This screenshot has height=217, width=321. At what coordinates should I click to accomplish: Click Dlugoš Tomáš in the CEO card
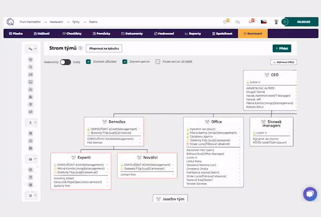[256, 92]
